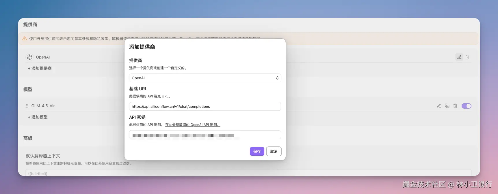Image resolution: width=498 pixels, height=194 pixels.
Task: Toggle the GLM-4.5-Air model switch off
Action: [x=466, y=106]
